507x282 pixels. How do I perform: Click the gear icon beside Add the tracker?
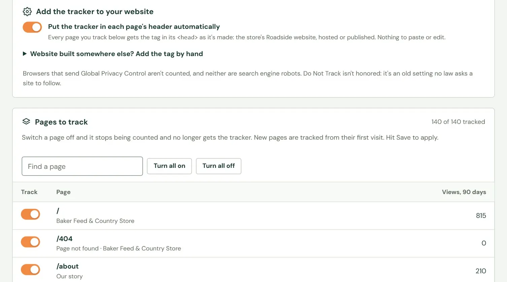point(27,12)
